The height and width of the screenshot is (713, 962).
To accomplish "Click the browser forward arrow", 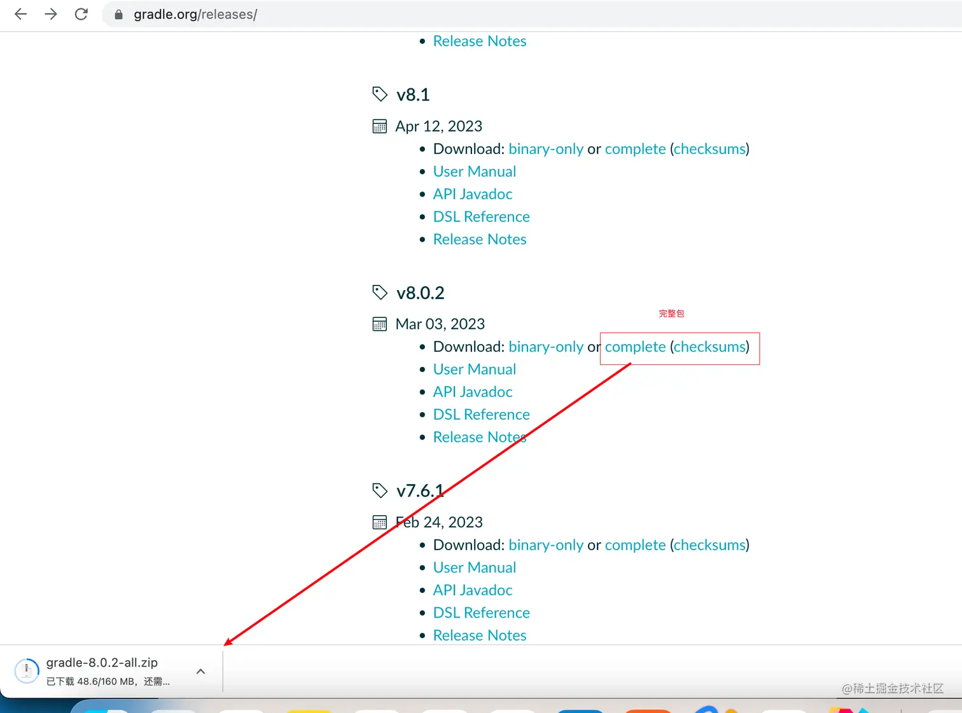I will point(51,14).
